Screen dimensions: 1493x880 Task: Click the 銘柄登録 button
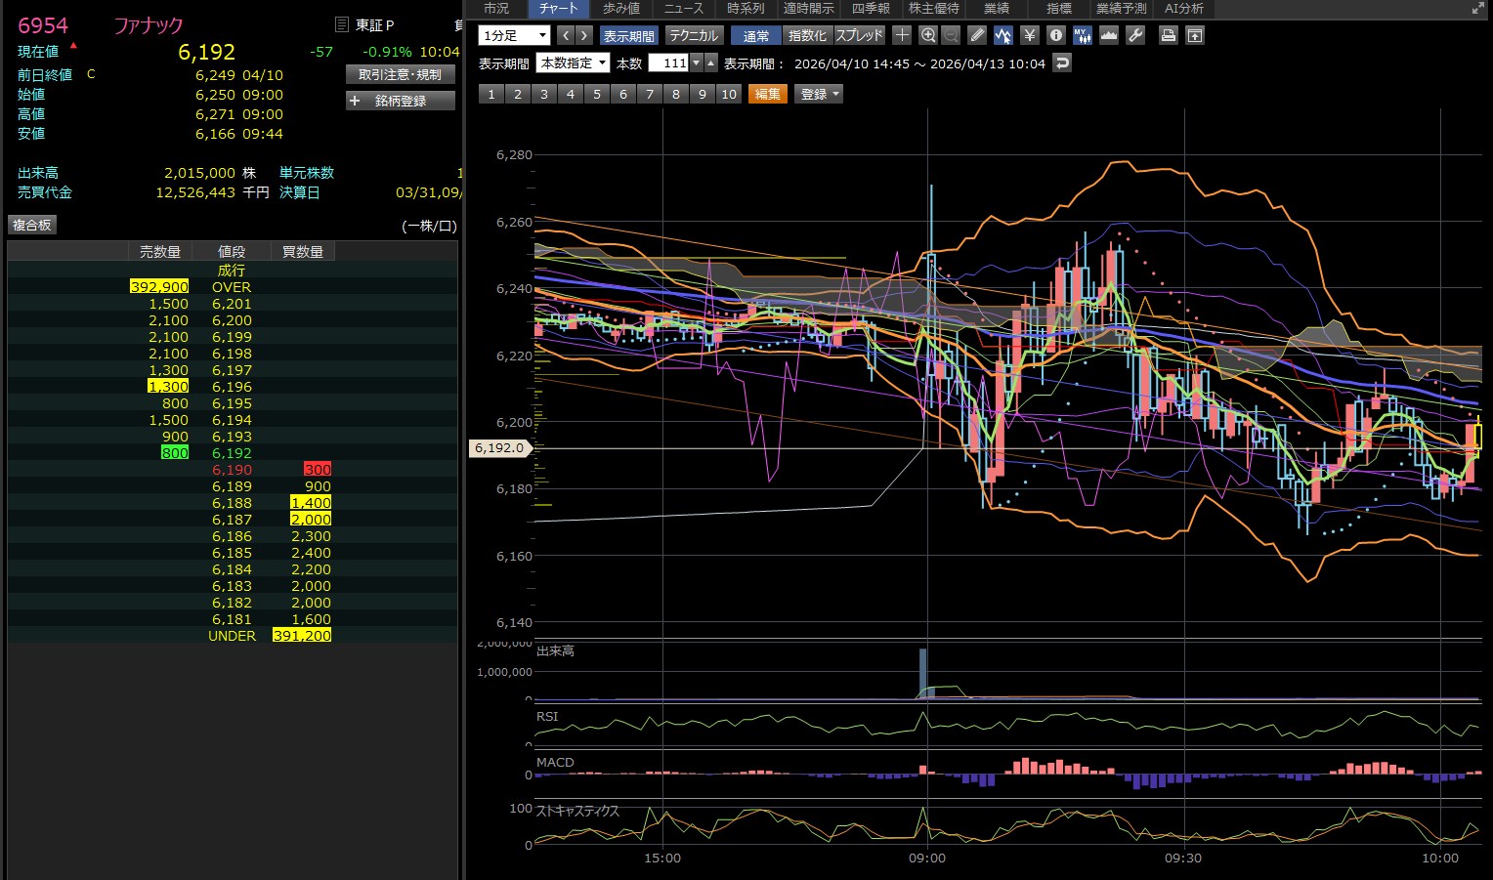[401, 101]
